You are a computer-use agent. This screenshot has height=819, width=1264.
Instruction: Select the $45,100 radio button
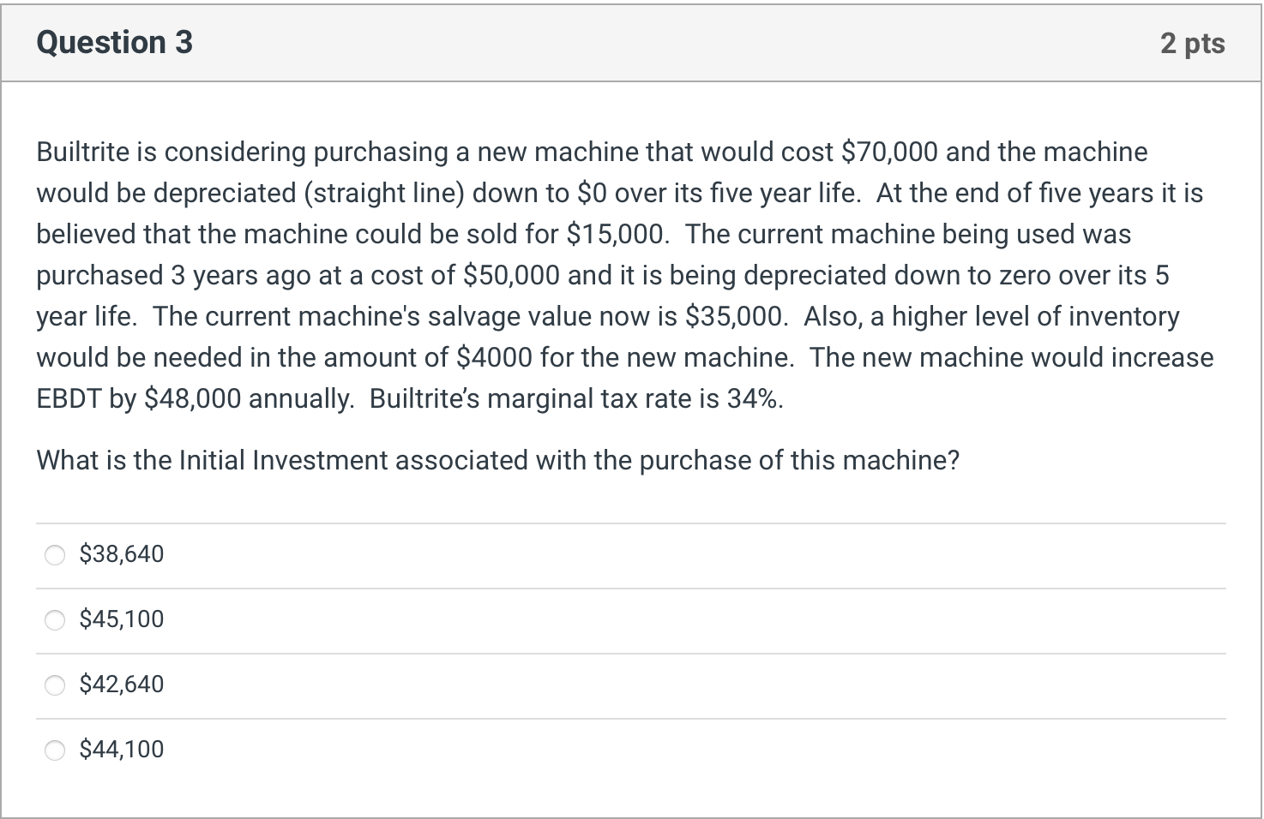[55, 619]
